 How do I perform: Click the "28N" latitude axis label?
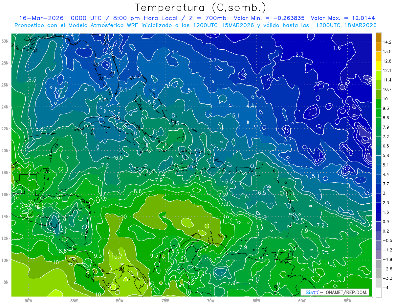[x=5, y=63]
